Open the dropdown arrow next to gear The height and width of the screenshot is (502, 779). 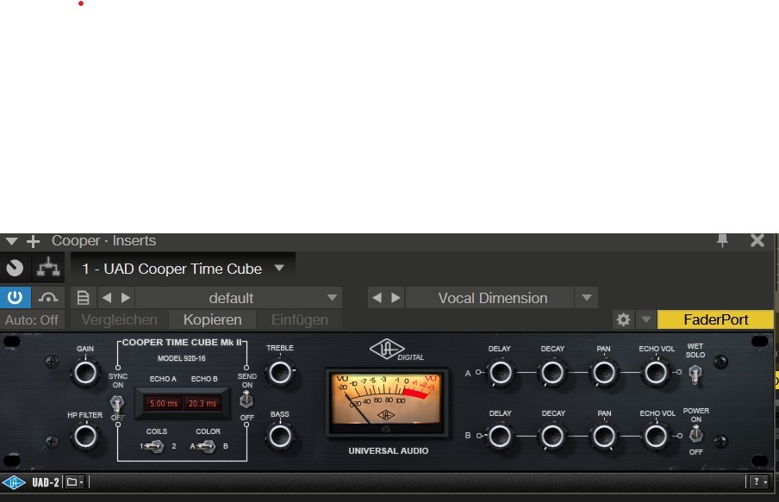click(x=645, y=319)
